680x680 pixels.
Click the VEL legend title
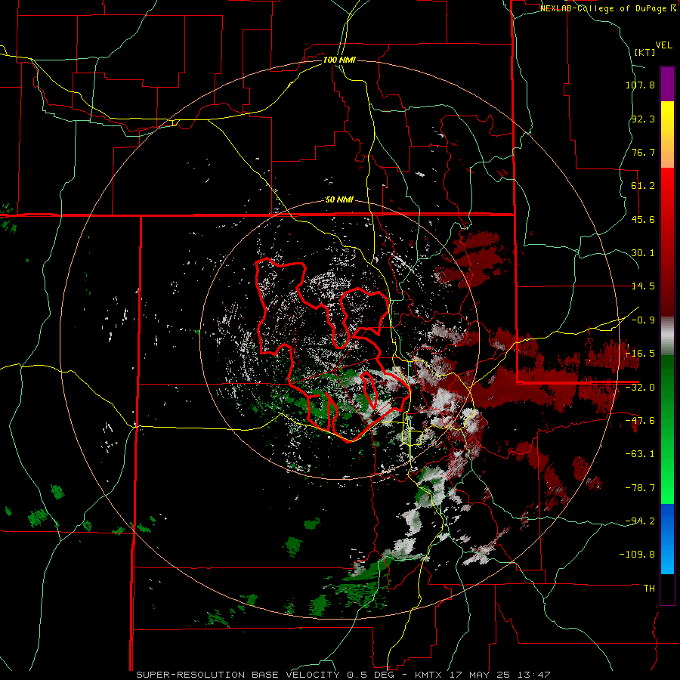pyautogui.click(x=663, y=45)
